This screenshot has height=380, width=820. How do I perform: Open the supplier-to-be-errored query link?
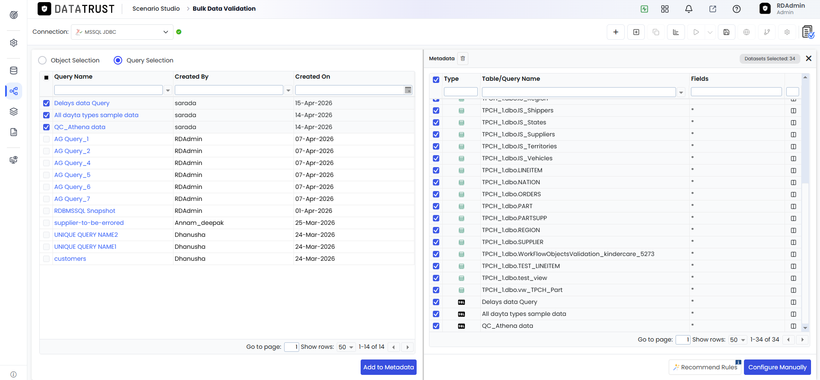[89, 223]
